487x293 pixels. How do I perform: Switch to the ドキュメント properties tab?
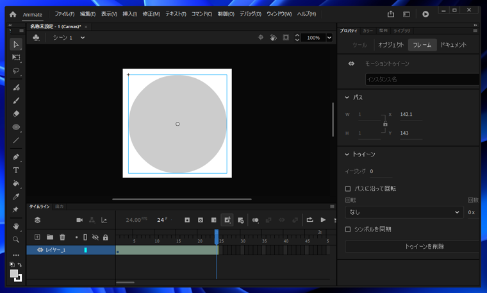pyautogui.click(x=453, y=45)
